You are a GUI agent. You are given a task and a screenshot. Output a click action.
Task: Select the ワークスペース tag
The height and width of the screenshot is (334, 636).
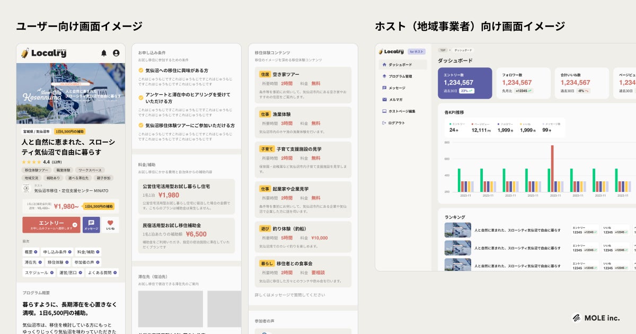coord(89,170)
